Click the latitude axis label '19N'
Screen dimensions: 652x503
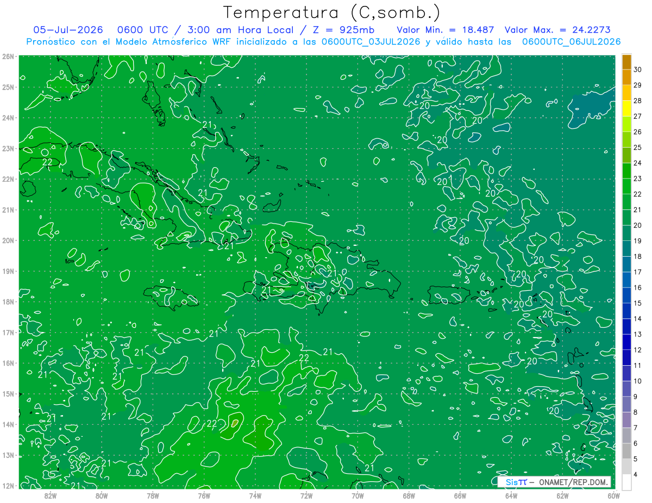pyautogui.click(x=8, y=271)
